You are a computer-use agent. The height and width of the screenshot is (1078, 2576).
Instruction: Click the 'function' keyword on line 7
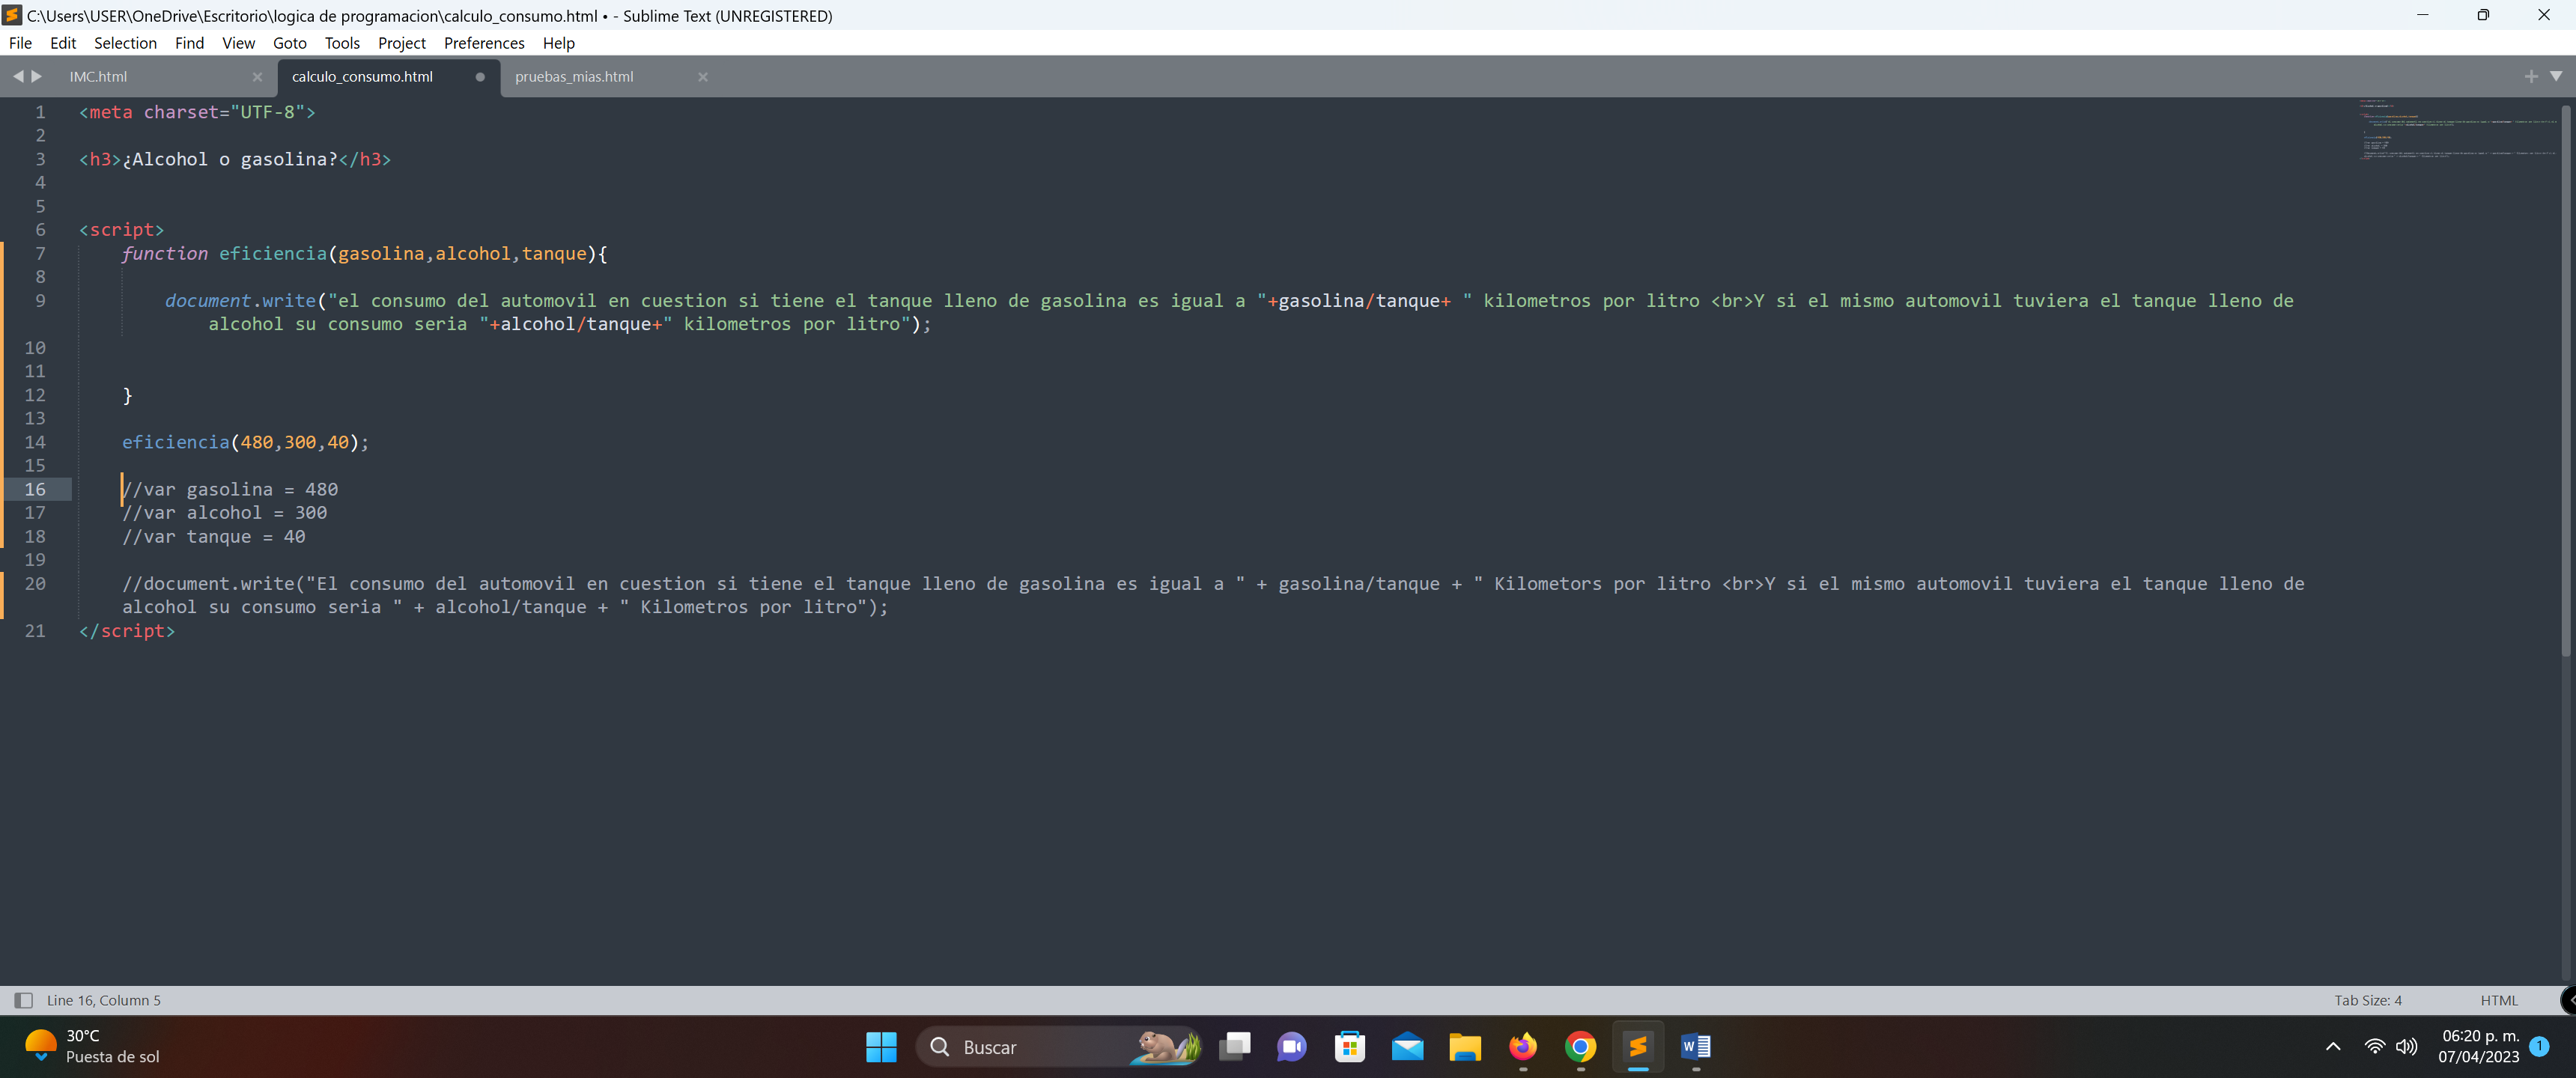(165, 253)
